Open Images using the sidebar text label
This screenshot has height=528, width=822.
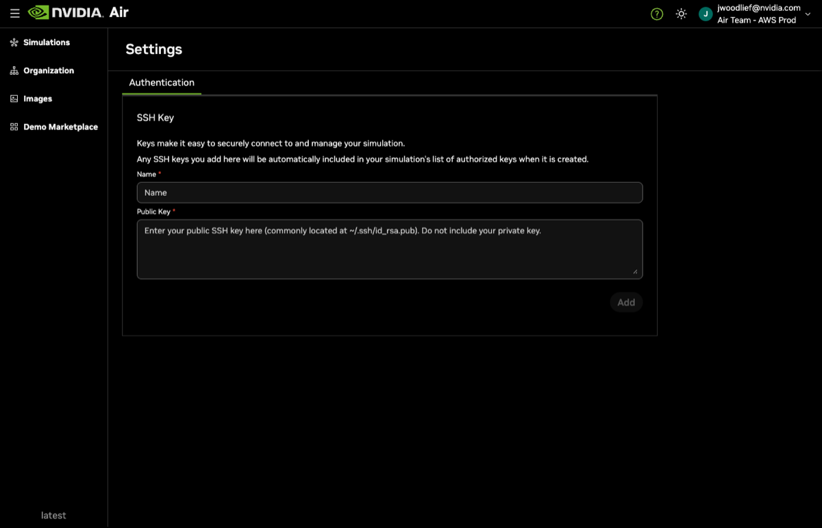[x=38, y=99]
